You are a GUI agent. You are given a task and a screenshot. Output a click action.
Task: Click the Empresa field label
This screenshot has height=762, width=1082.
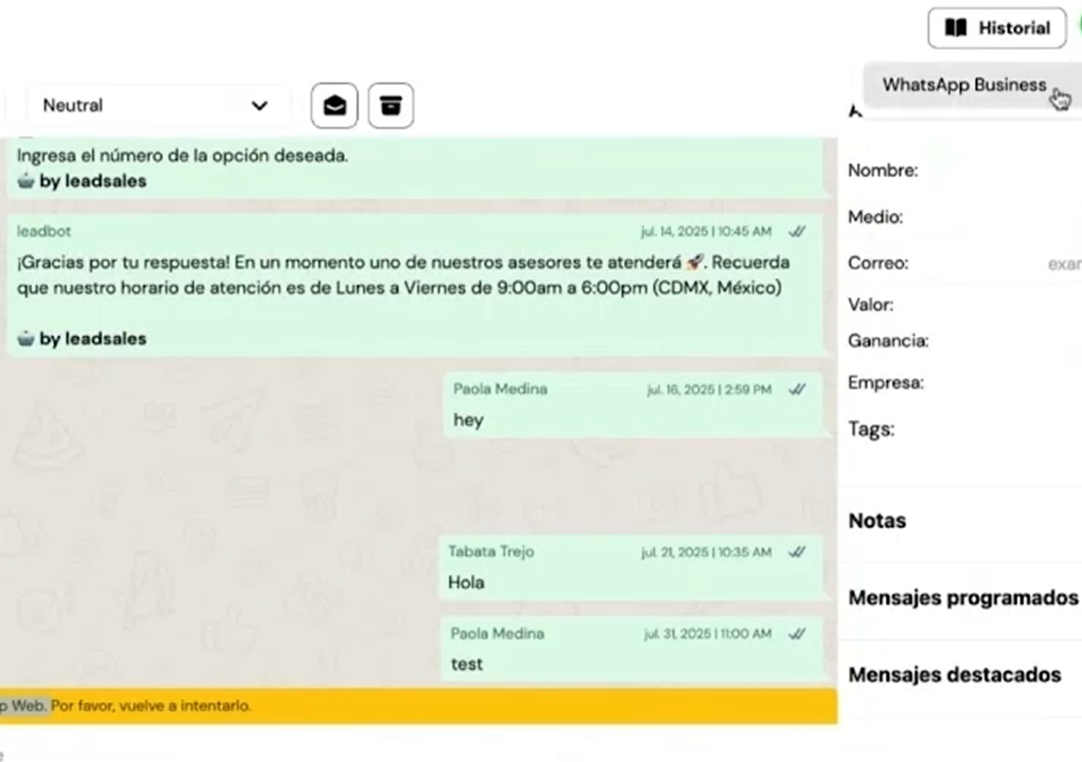[x=886, y=383]
